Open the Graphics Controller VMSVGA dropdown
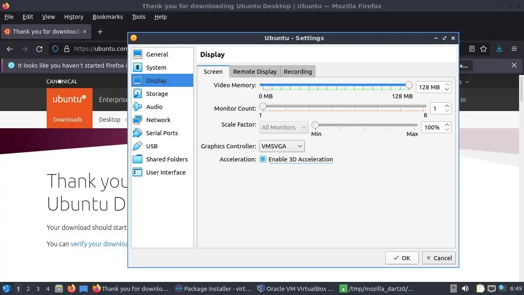 coord(282,146)
